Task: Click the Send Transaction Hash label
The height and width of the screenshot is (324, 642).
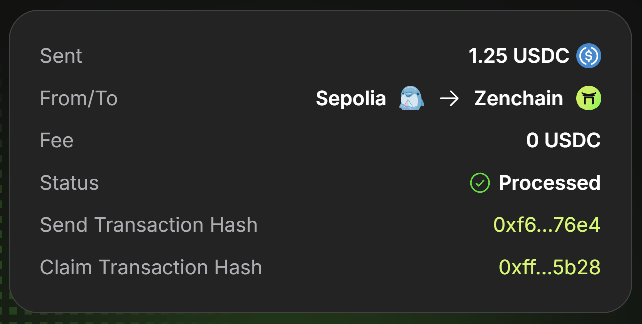Action: tap(149, 225)
